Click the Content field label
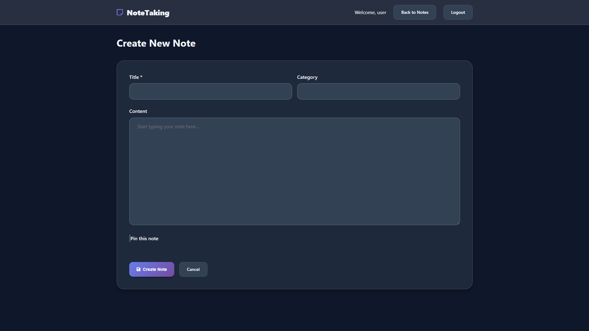Image resolution: width=589 pixels, height=331 pixels. [138, 111]
